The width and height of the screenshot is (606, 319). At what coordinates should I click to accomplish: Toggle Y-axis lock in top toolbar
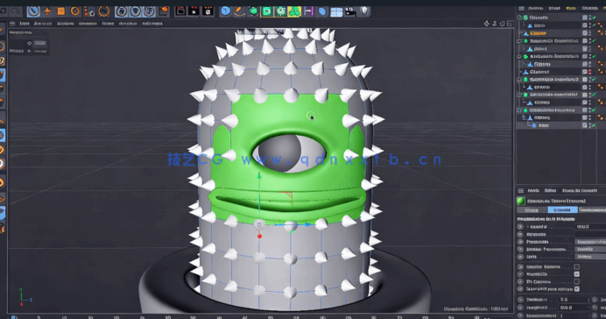(x=135, y=11)
